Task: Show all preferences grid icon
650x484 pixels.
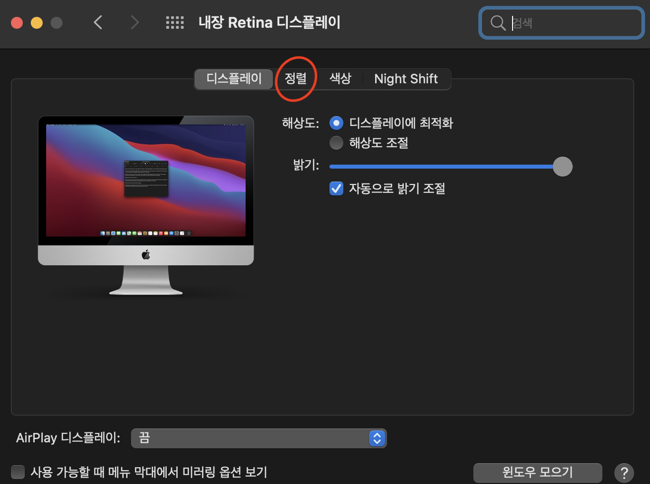Action: [x=175, y=22]
